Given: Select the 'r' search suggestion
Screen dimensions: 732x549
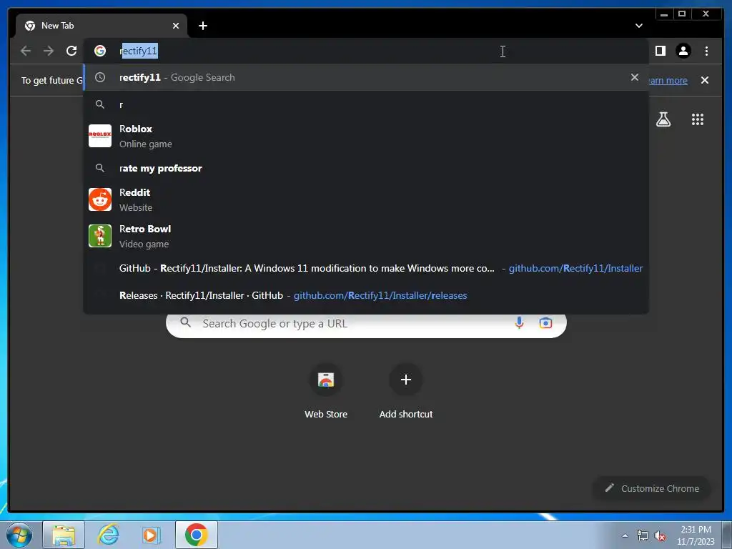Looking at the screenshot, I should tap(366, 104).
